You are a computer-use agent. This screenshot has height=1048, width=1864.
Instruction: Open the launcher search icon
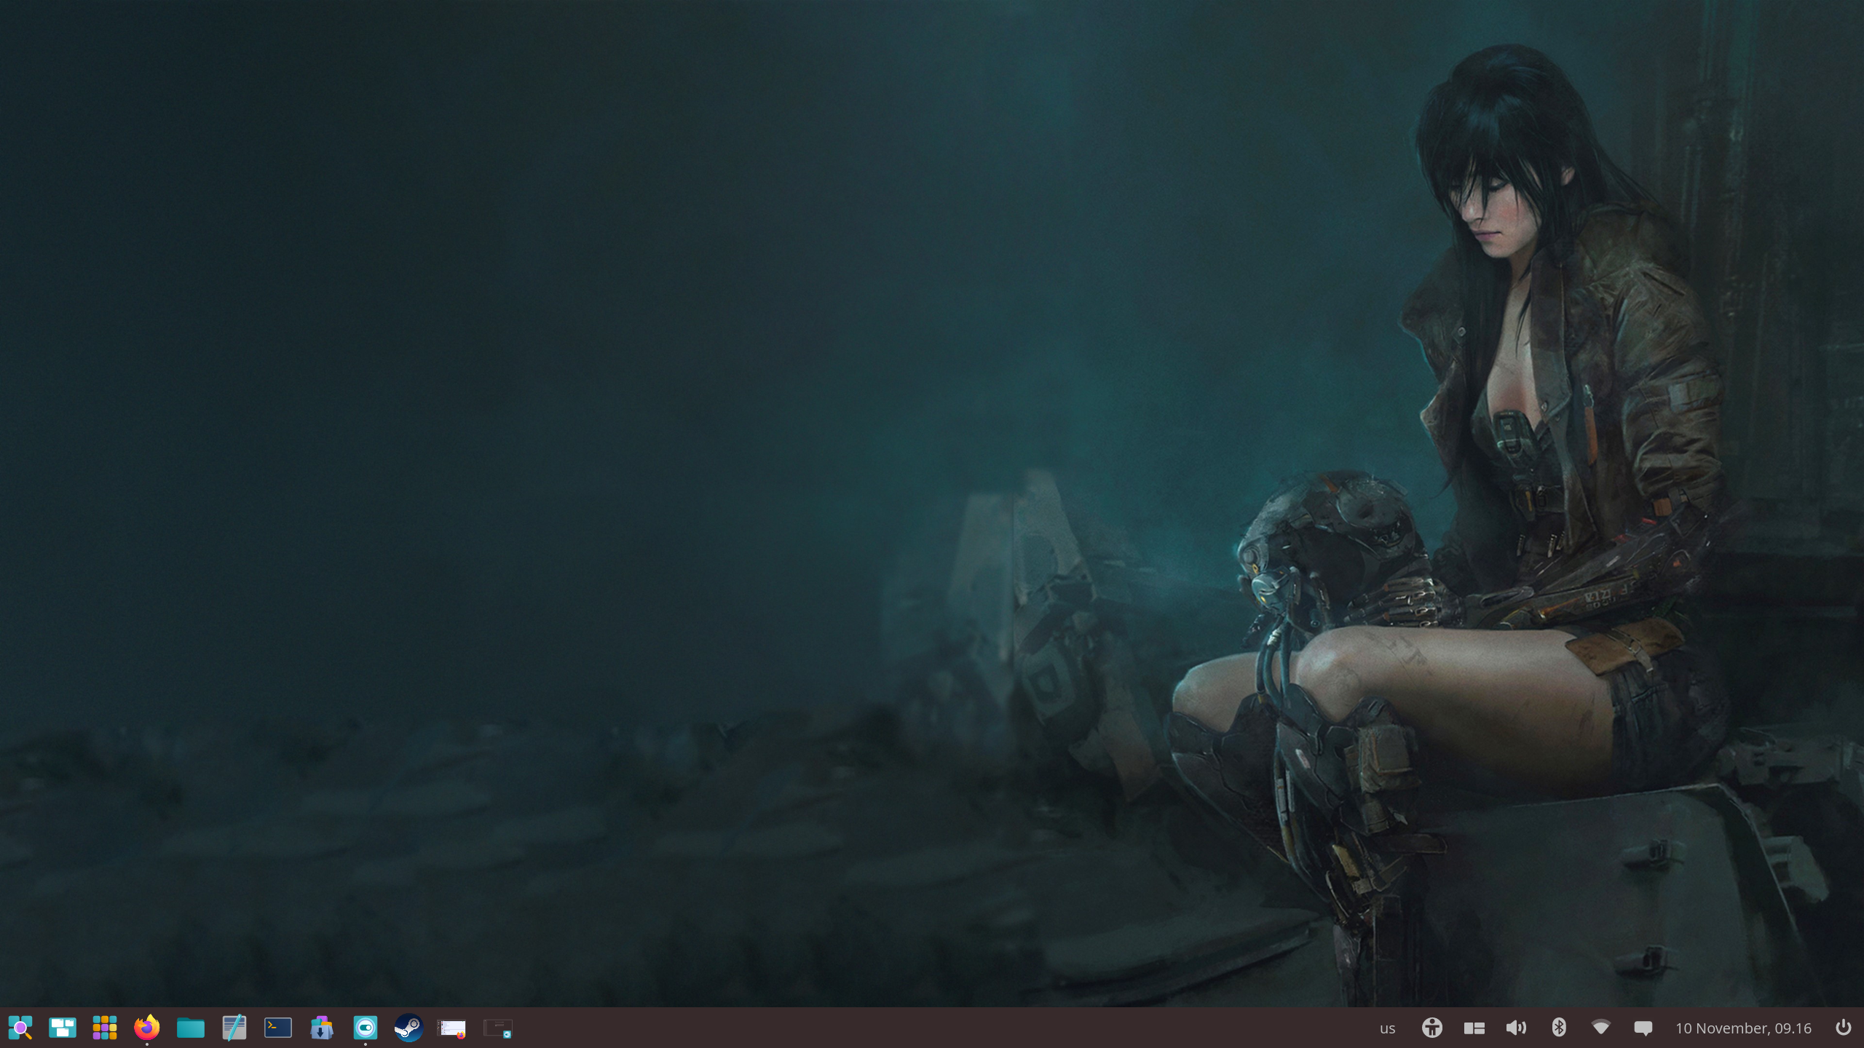(20, 1028)
